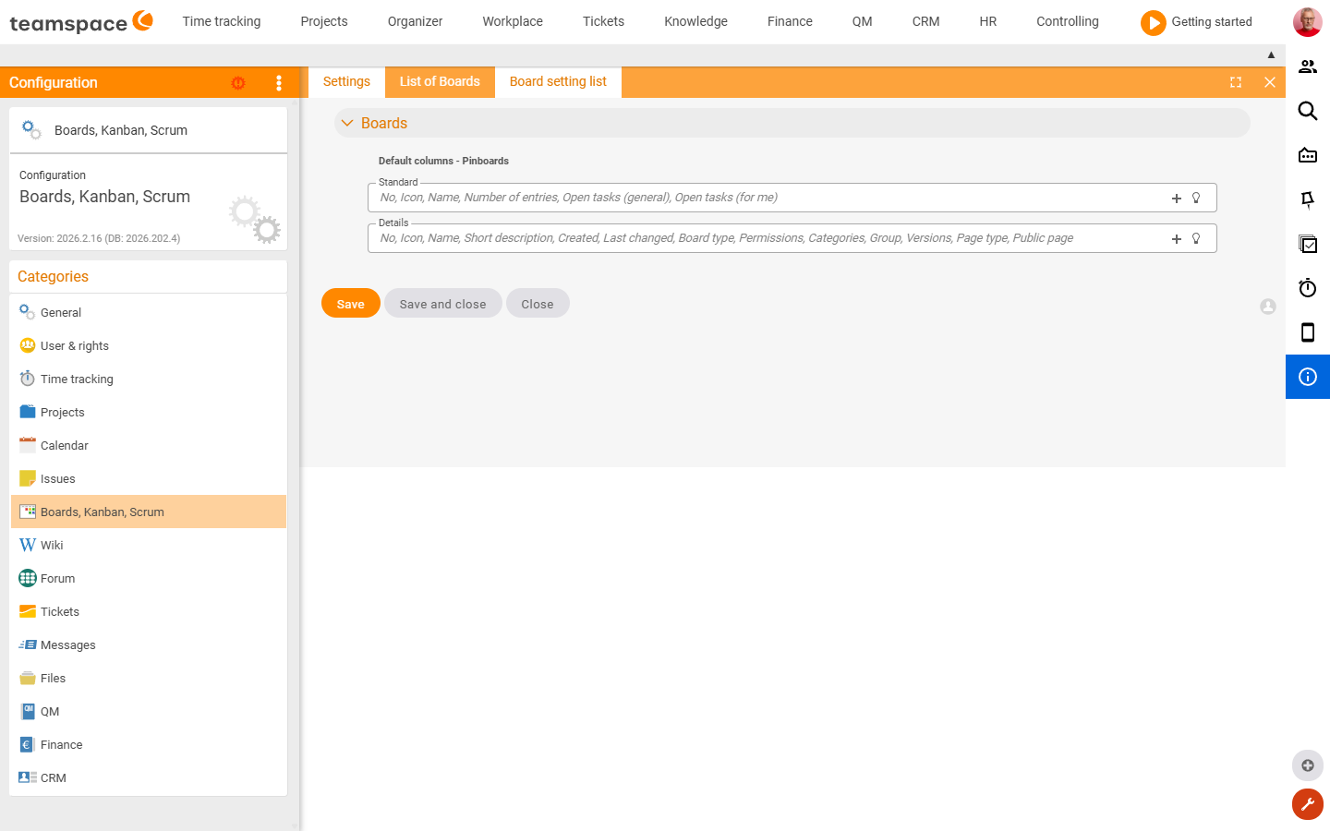Switch to the Board setting list tab
This screenshot has height=831, width=1330.
click(x=558, y=81)
